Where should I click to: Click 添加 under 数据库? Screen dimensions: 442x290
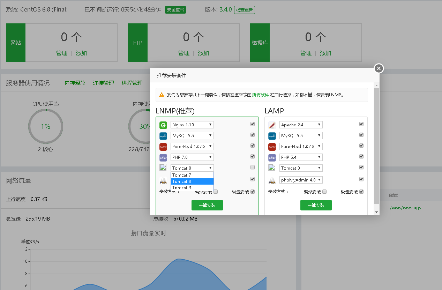[325, 53]
